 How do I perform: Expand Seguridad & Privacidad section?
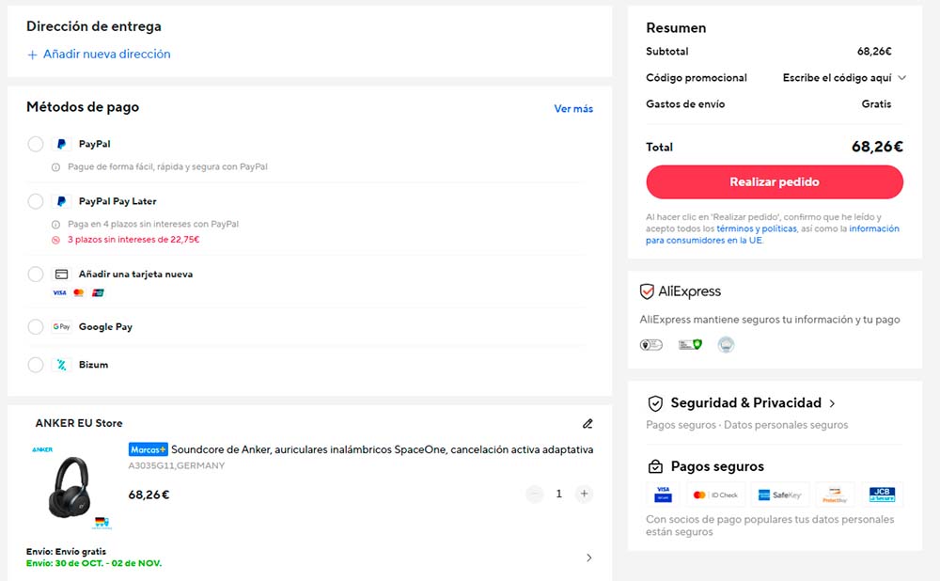click(x=831, y=403)
